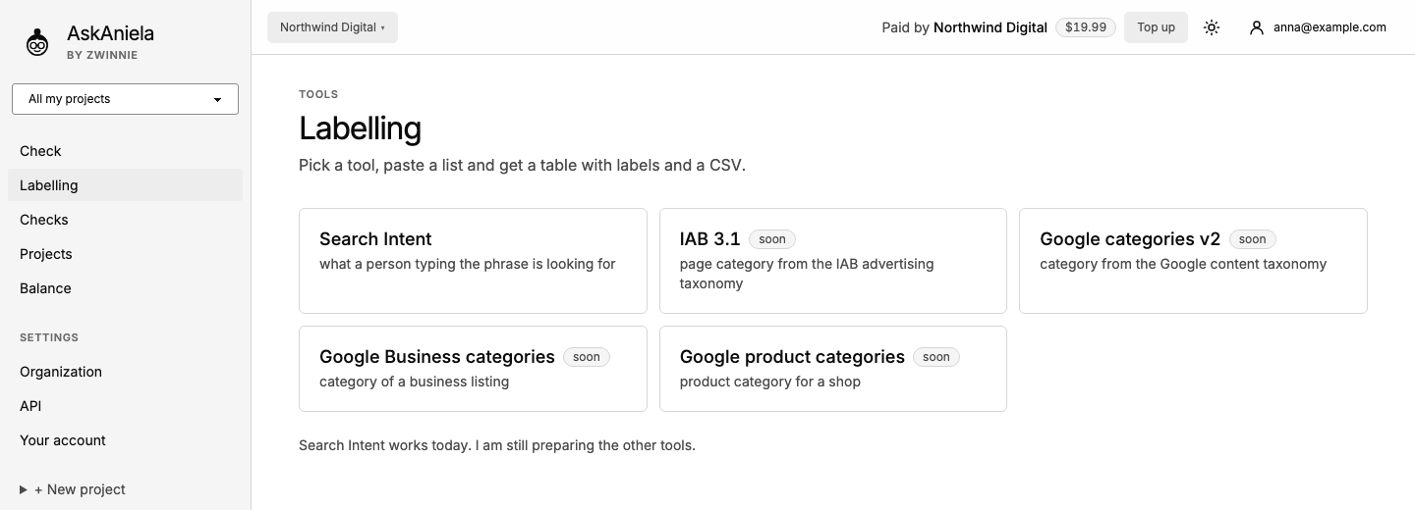Click the soon badge on Google categories v2
This screenshot has width=1415, height=510.
coord(1252,239)
